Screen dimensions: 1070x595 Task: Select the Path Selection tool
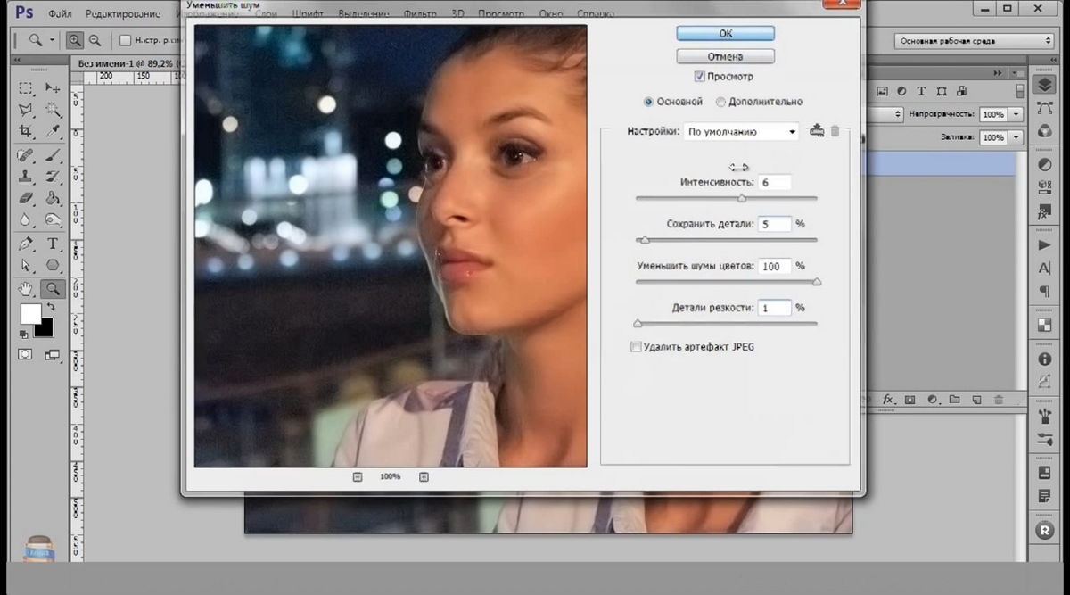click(x=26, y=265)
